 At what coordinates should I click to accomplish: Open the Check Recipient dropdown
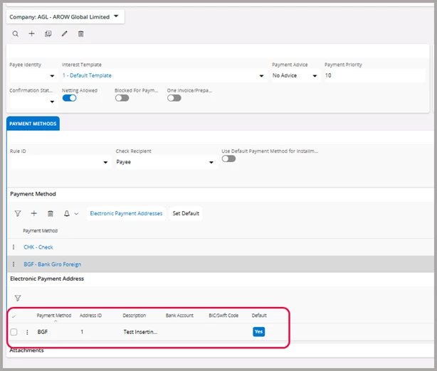(x=211, y=162)
